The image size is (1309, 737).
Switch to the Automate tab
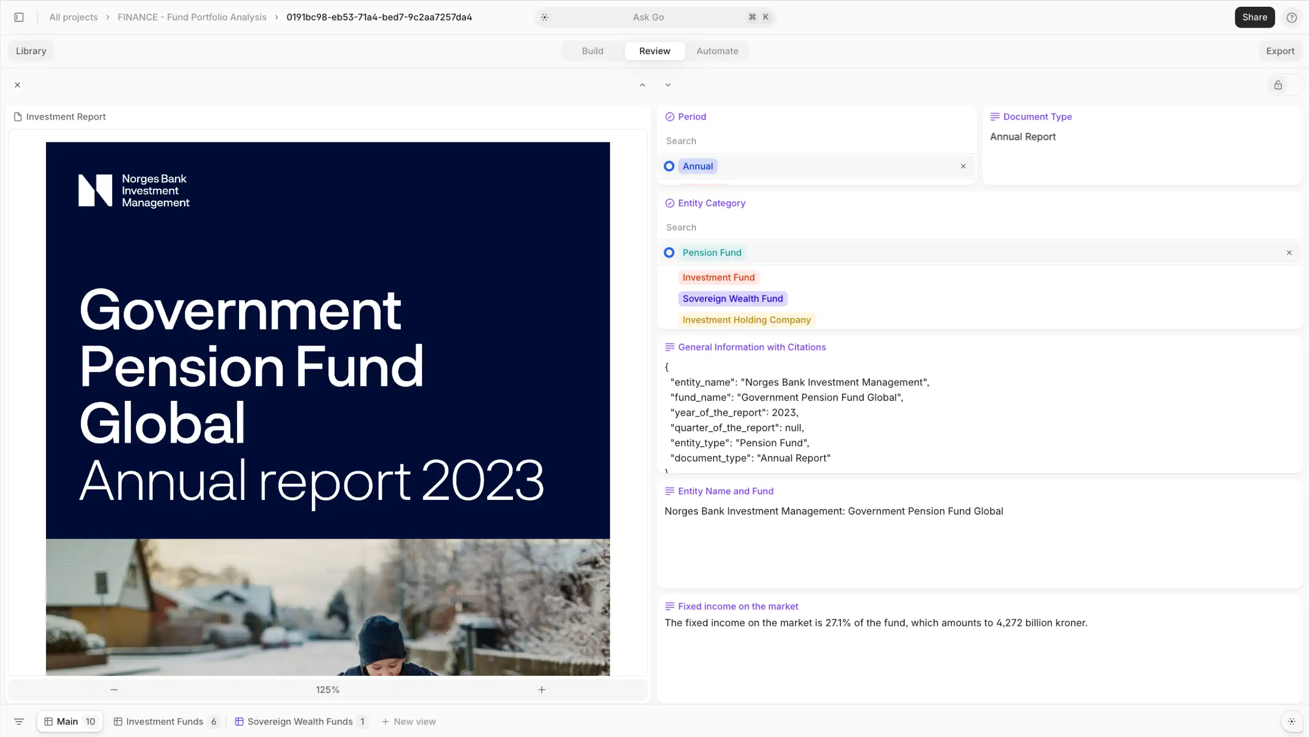pyautogui.click(x=717, y=51)
